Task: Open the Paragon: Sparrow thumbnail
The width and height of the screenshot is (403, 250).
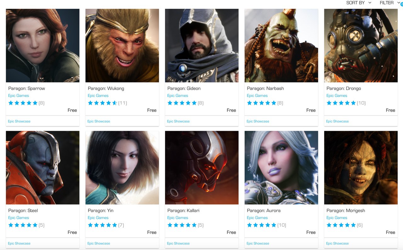Action: [43, 45]
